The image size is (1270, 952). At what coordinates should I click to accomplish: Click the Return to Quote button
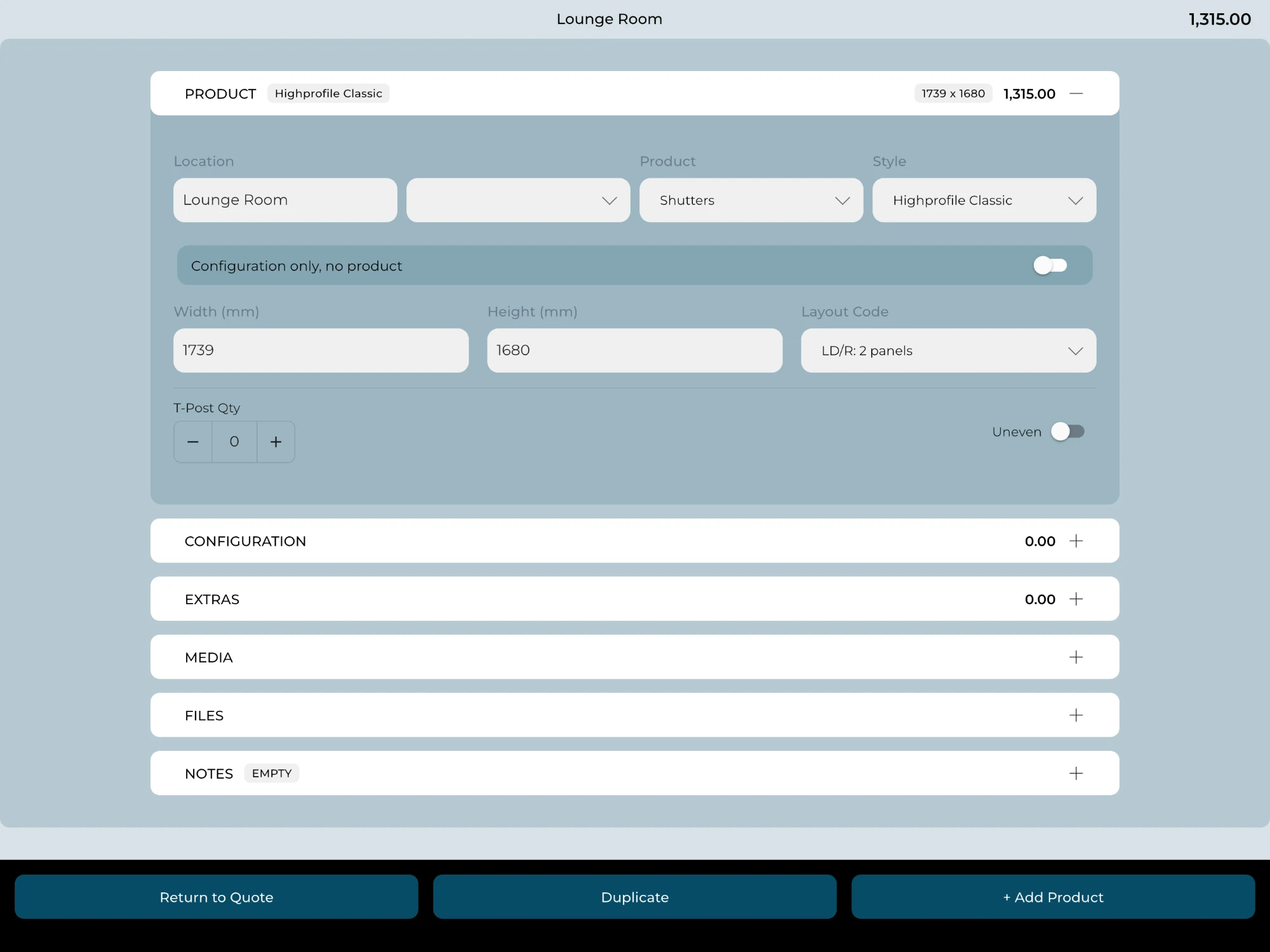point(217,897)
